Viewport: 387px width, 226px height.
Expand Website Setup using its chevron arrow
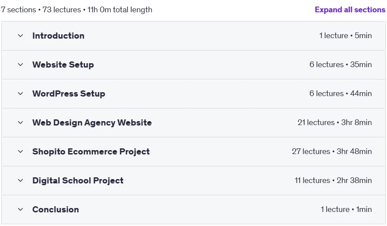tap(21, 65)
